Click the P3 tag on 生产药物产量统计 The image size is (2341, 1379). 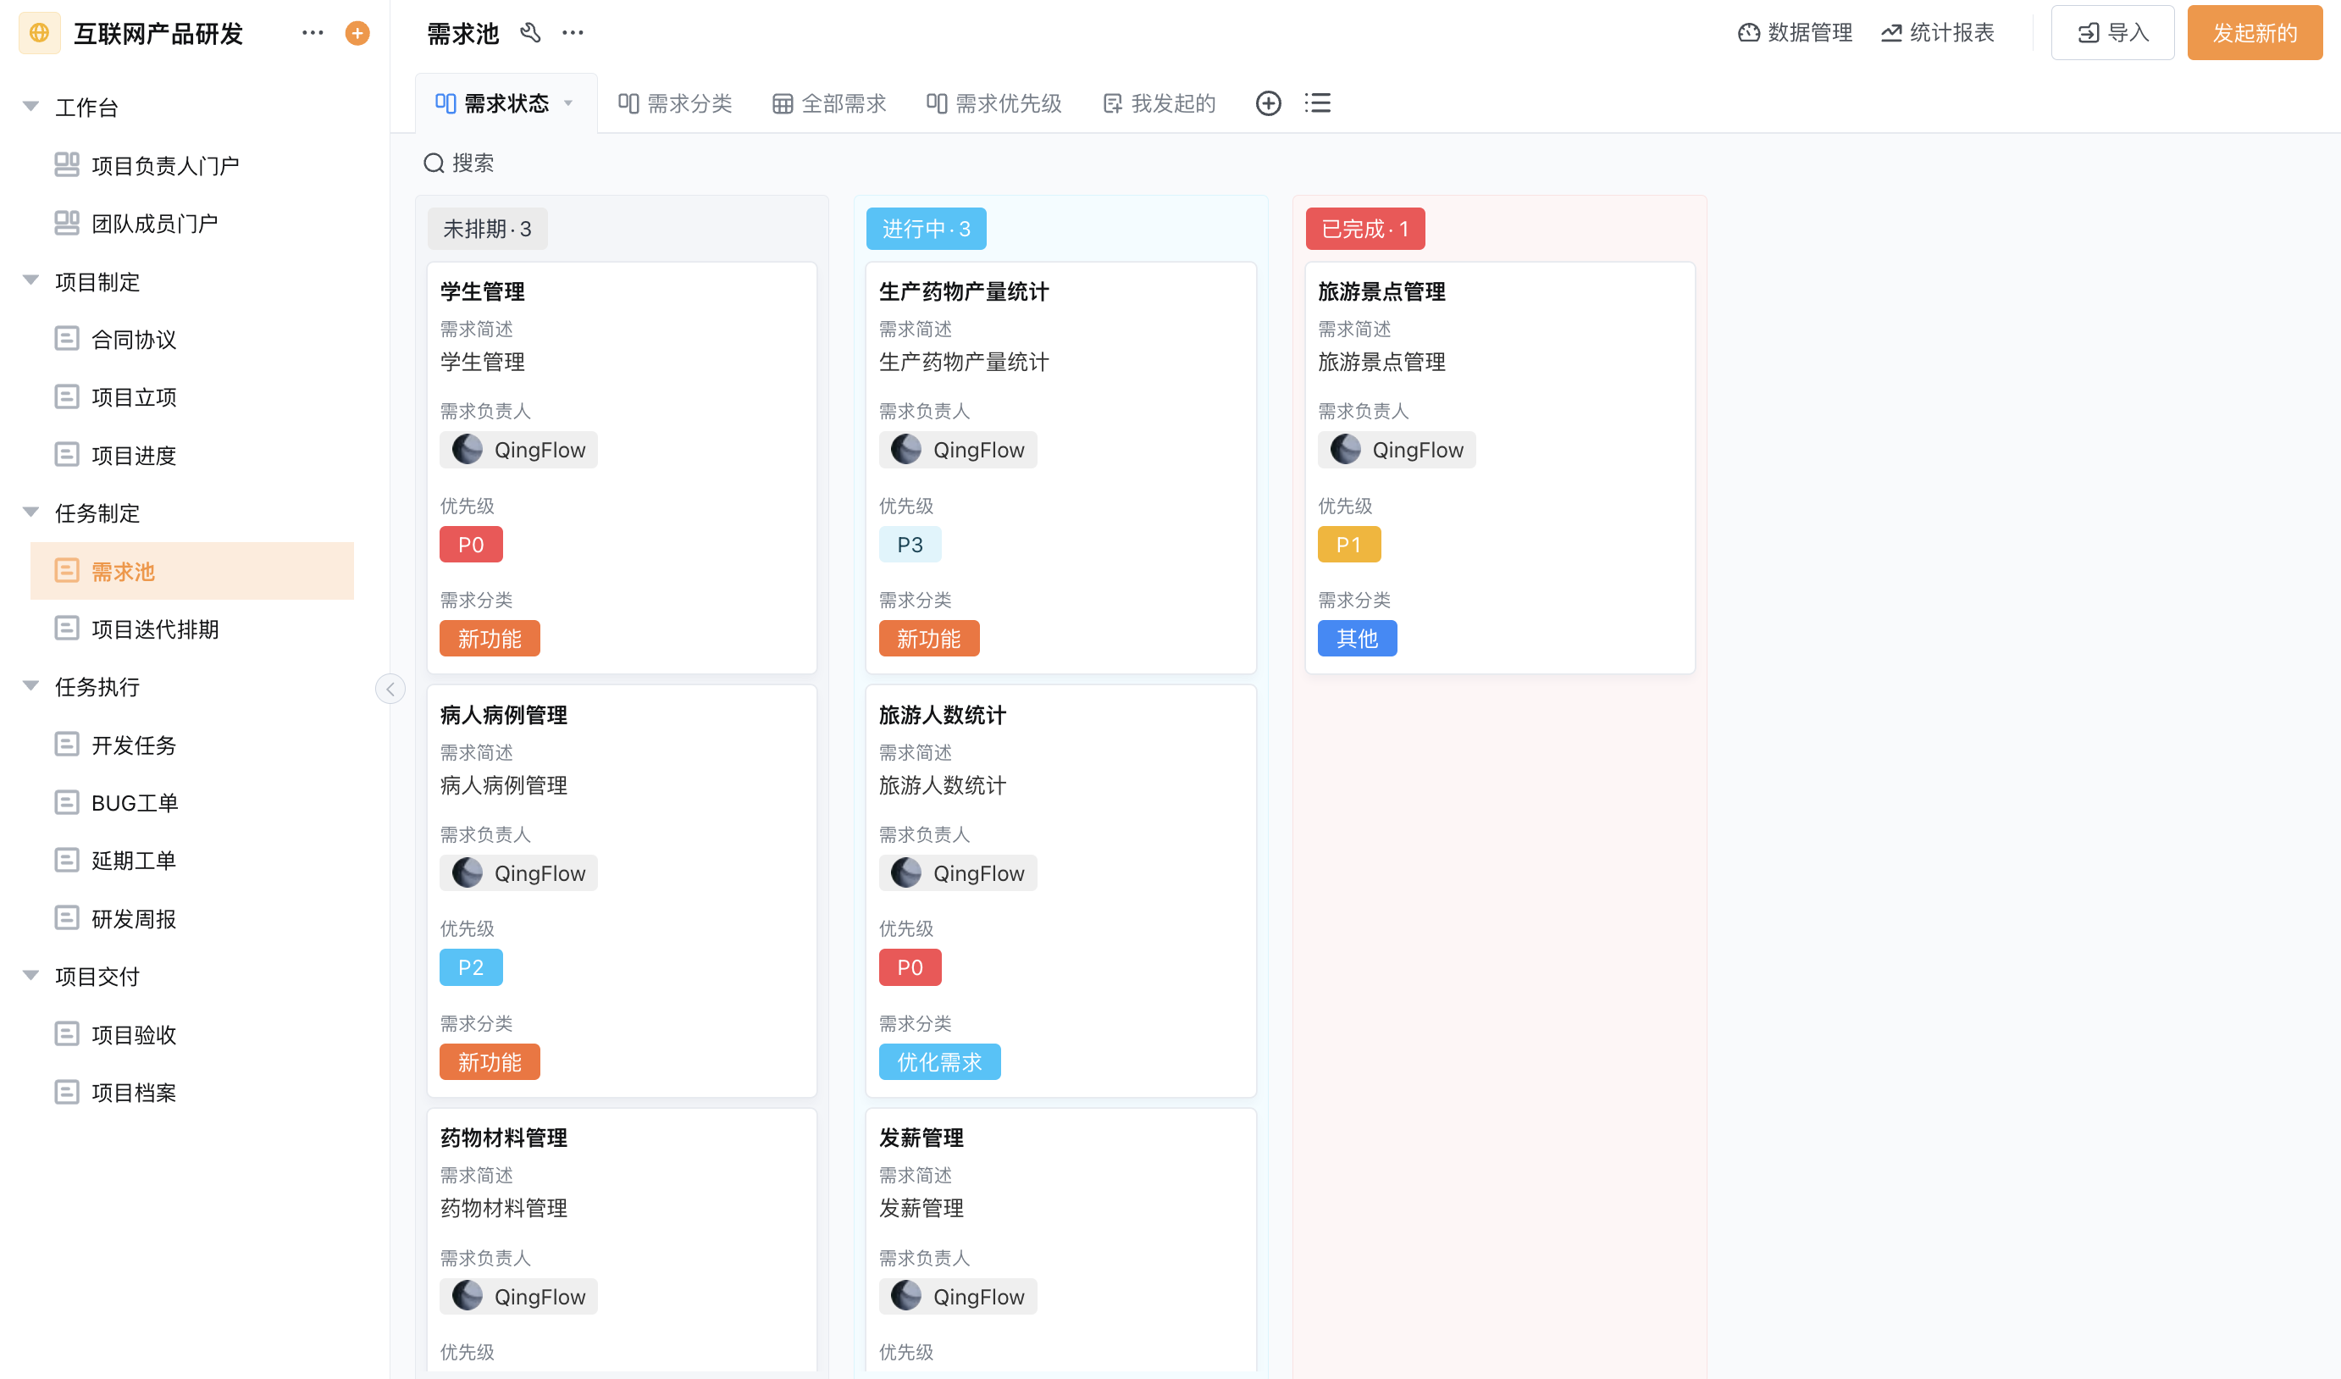click(x=910, y=545)
